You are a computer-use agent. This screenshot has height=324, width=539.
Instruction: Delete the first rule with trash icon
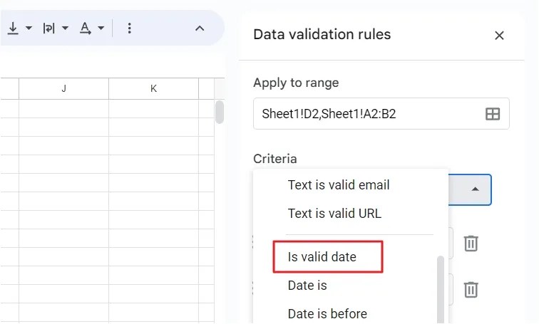(x=471, y=244)
